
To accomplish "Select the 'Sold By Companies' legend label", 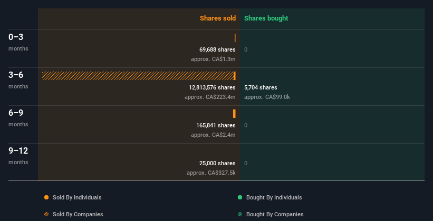I will tap(78, 214).
